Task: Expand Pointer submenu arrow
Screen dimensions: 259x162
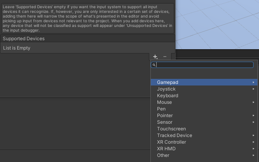Action: (x=254, y=116)
